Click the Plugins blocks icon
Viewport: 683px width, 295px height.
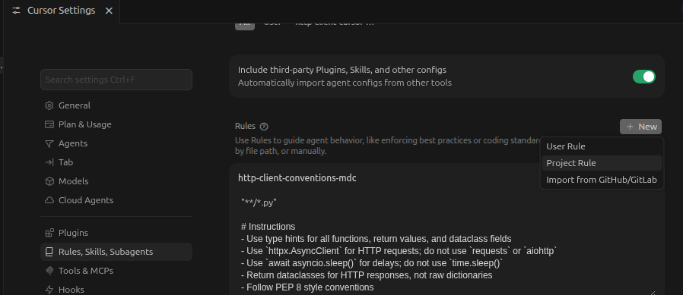[x=49, y=233]
